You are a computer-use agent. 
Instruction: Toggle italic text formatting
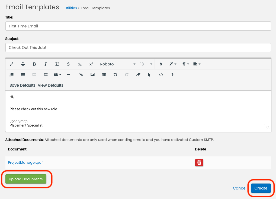point(46,64)
